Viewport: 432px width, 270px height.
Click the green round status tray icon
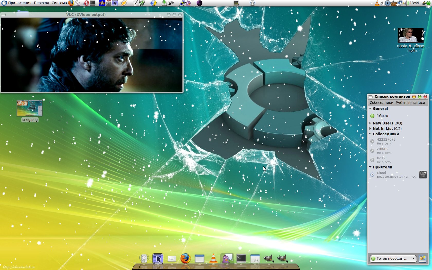428,3
